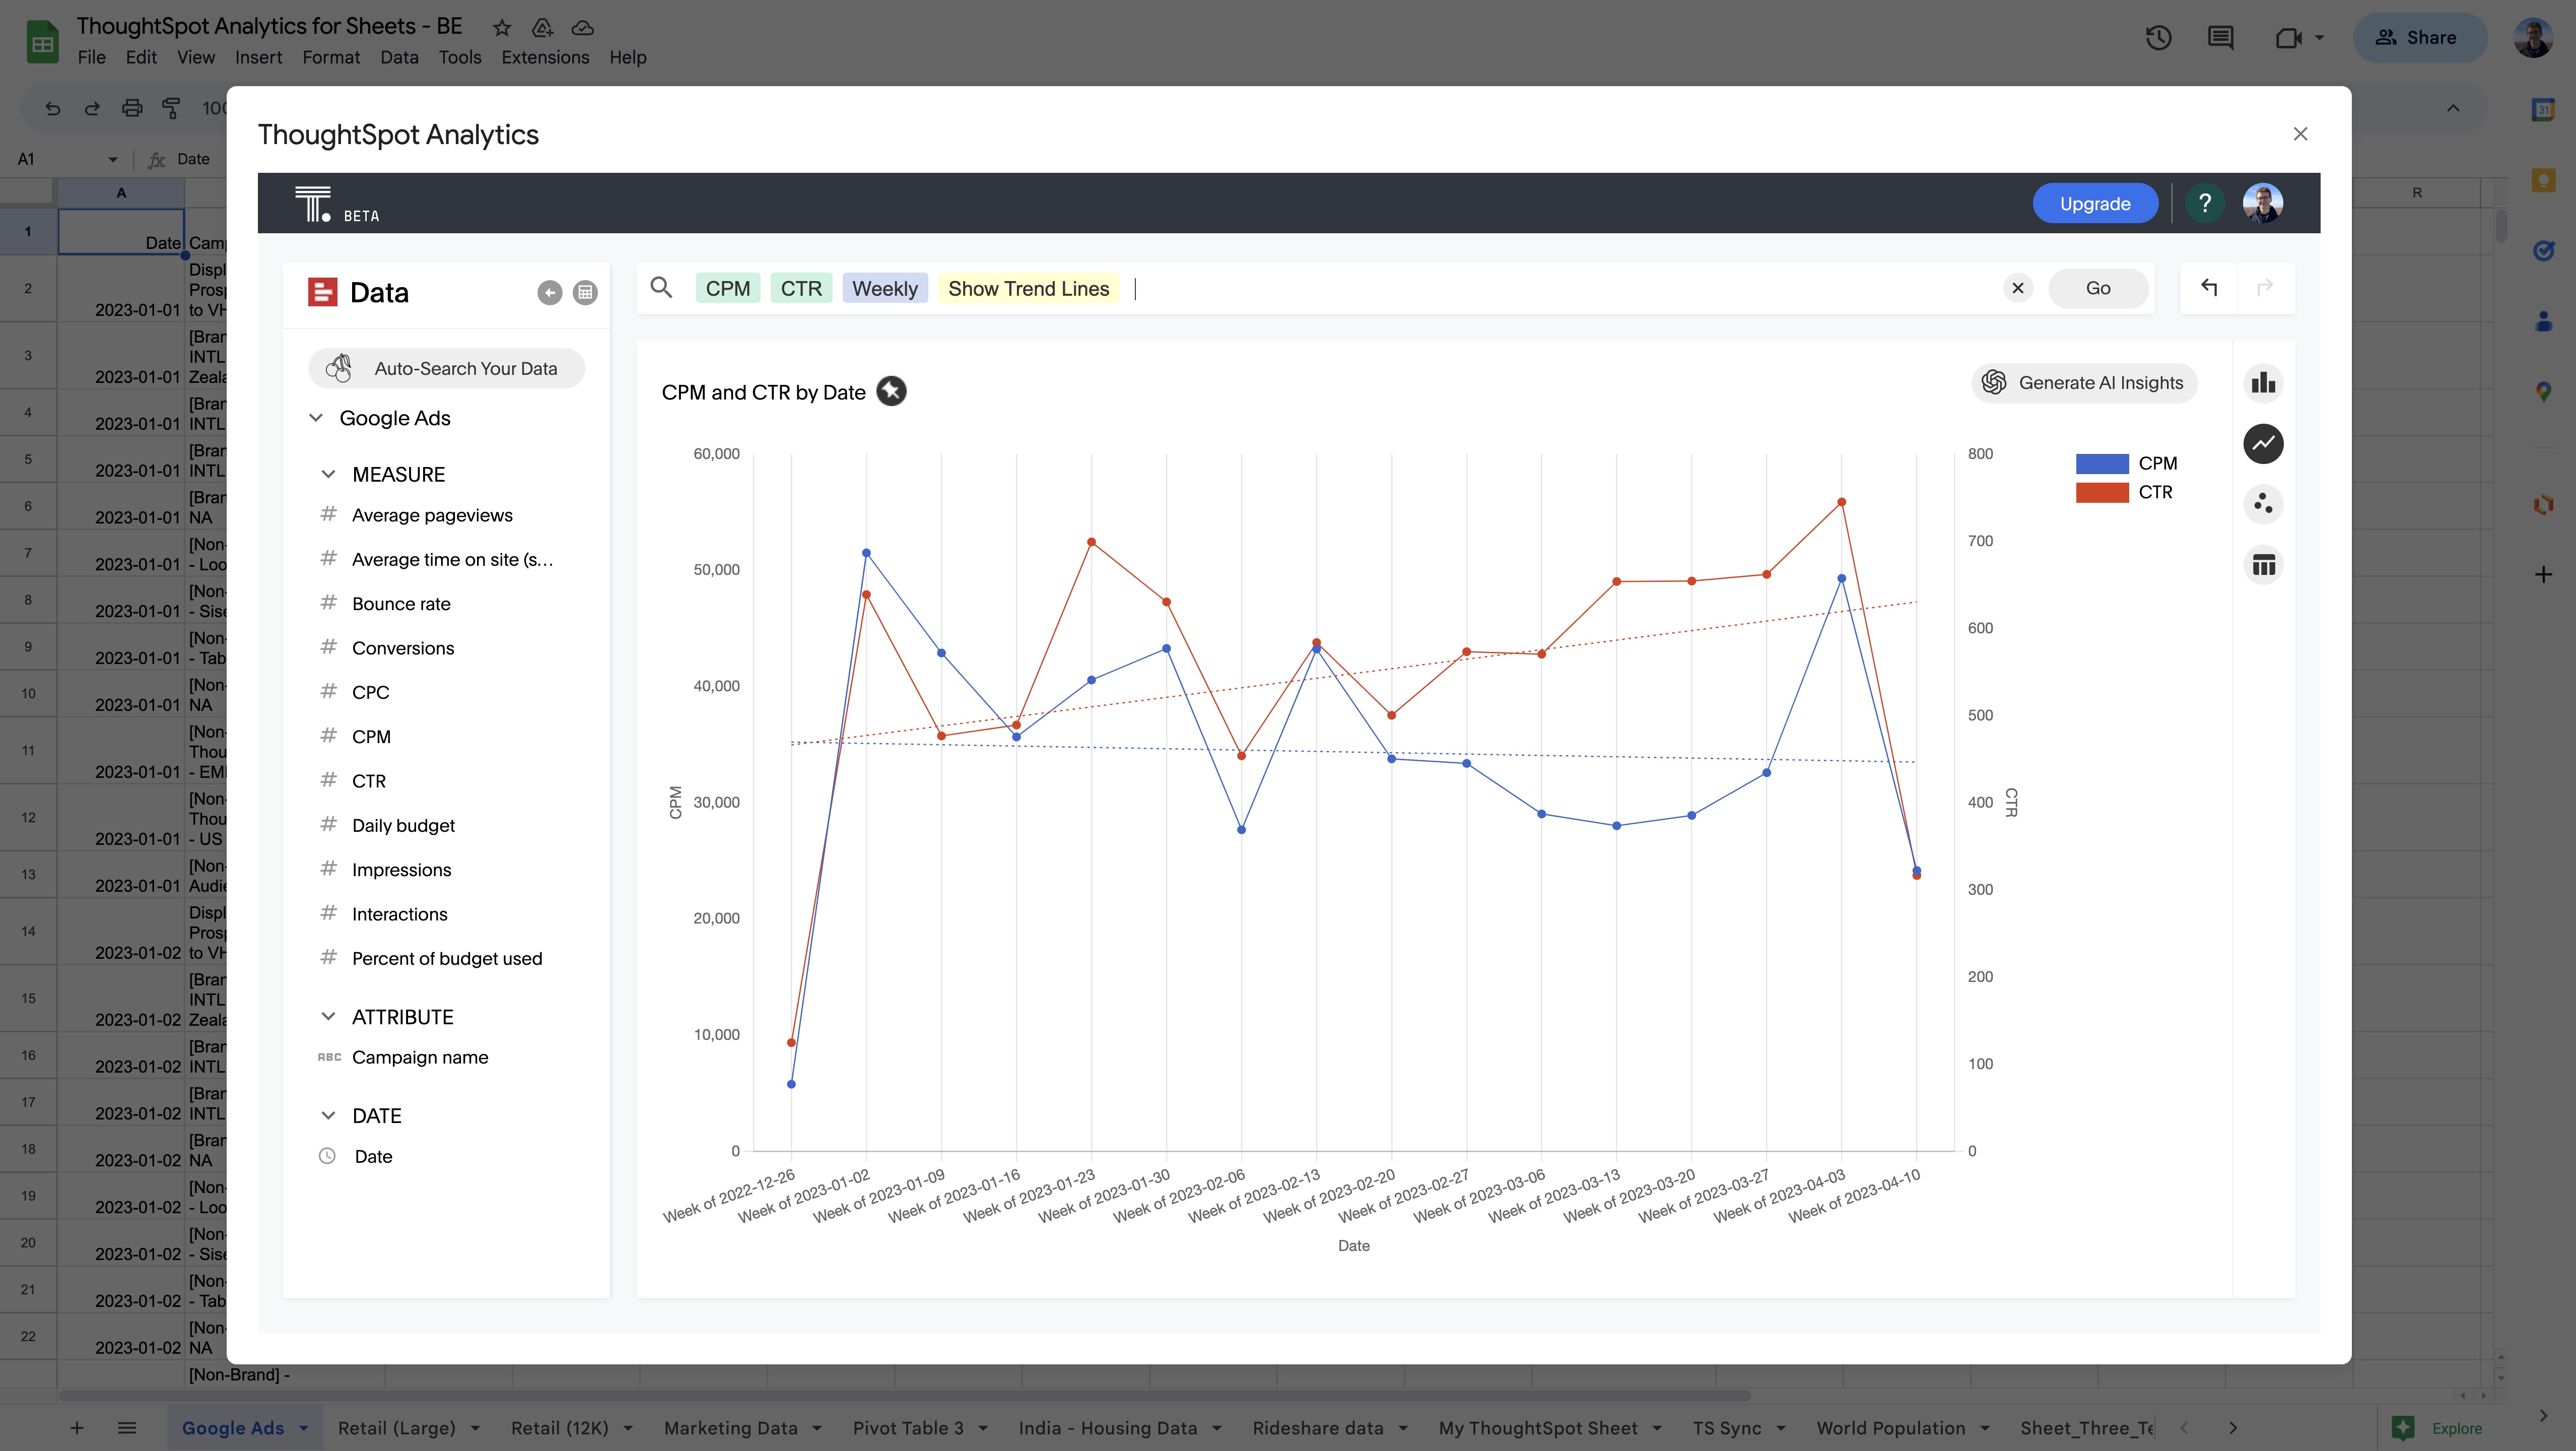2576x1451 pixels.
Task: Select the Show Trend Lines token
Action: 1028,289
